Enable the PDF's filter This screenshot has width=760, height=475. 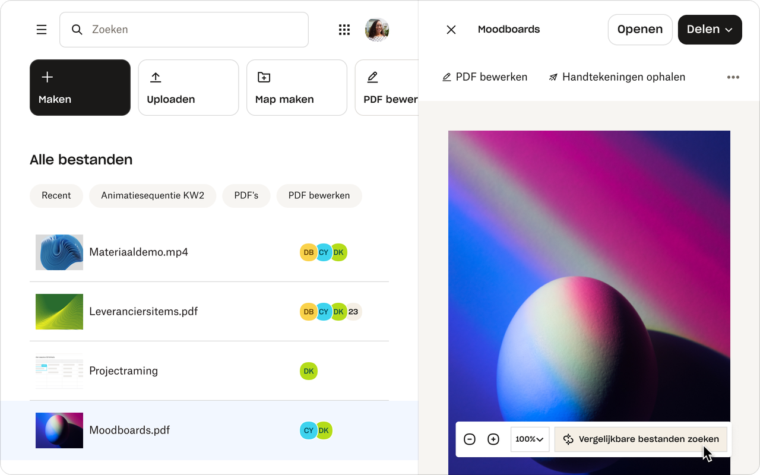[x=246, y=195]
